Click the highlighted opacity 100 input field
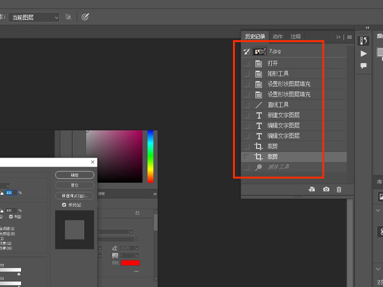 (x=11, y=193)
